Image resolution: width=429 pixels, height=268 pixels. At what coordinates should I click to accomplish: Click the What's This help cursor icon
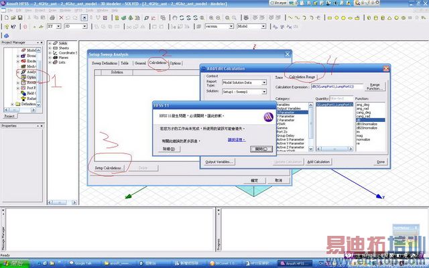tap(13, 27)
